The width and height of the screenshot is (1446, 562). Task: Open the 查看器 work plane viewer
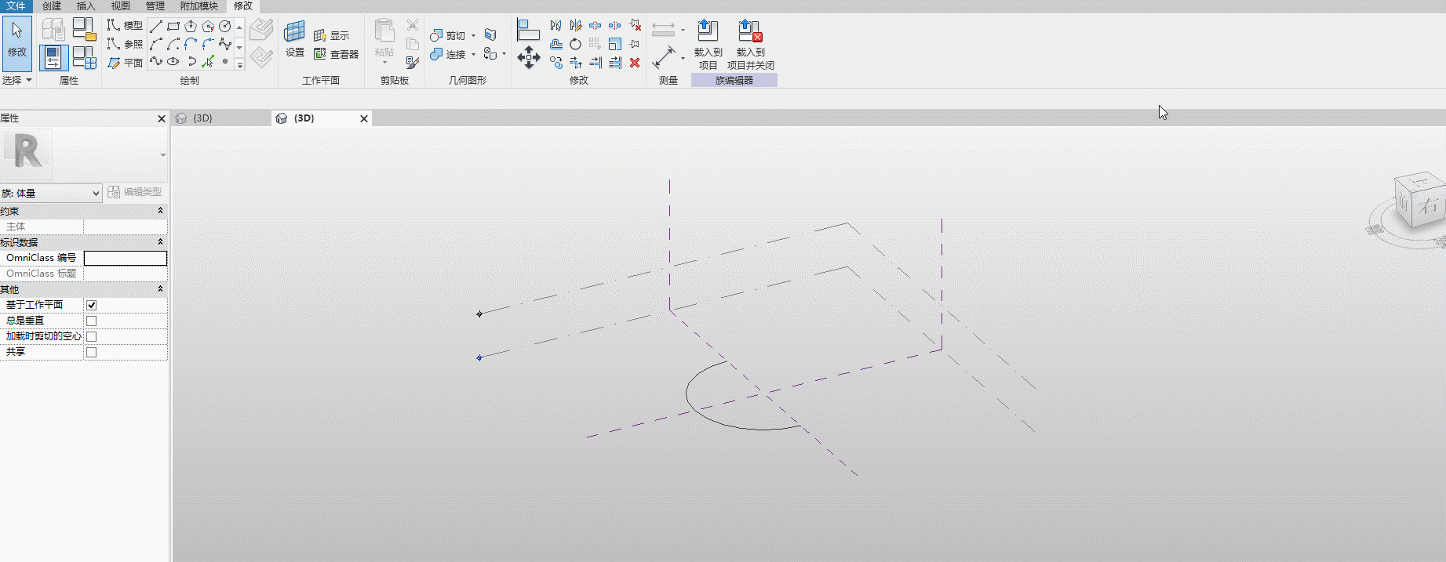[336, 54]
